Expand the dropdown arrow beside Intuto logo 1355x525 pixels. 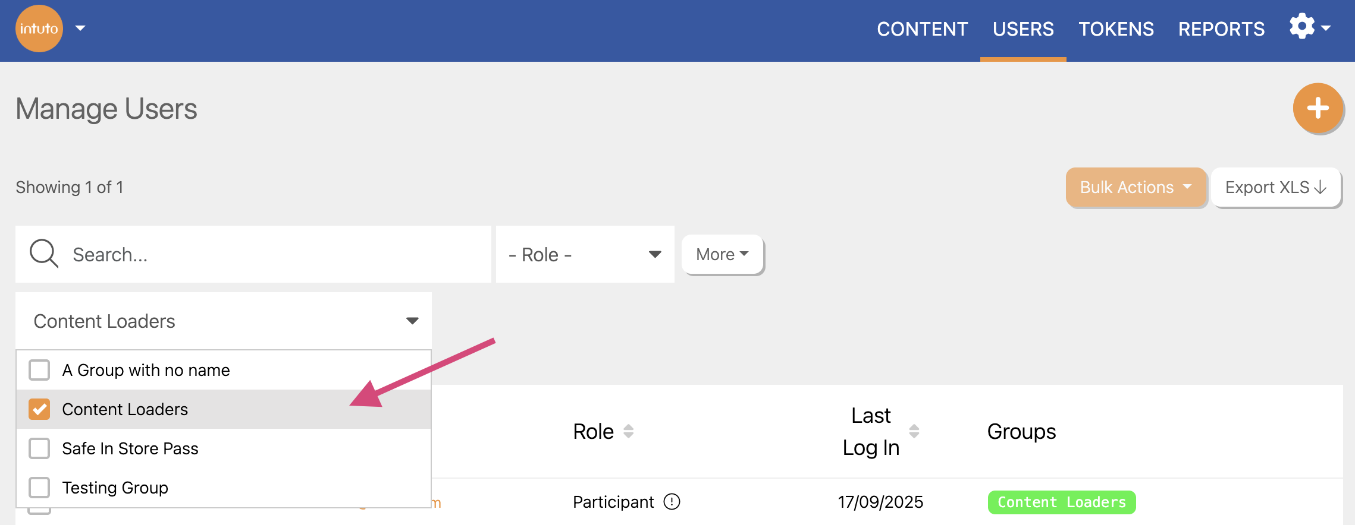point(80,29)
